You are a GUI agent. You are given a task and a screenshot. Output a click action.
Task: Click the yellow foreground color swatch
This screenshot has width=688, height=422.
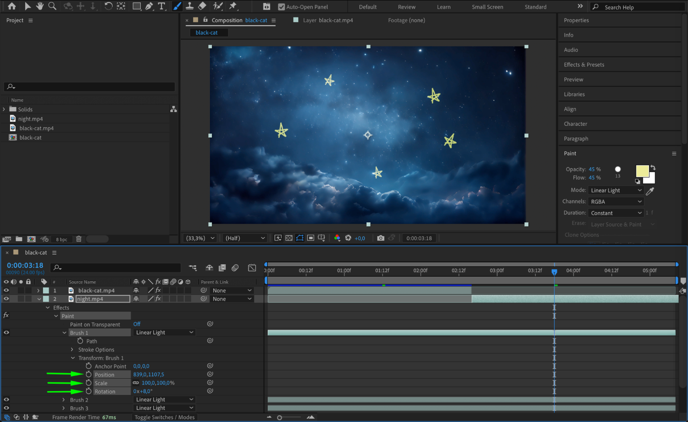click(642, 171)
